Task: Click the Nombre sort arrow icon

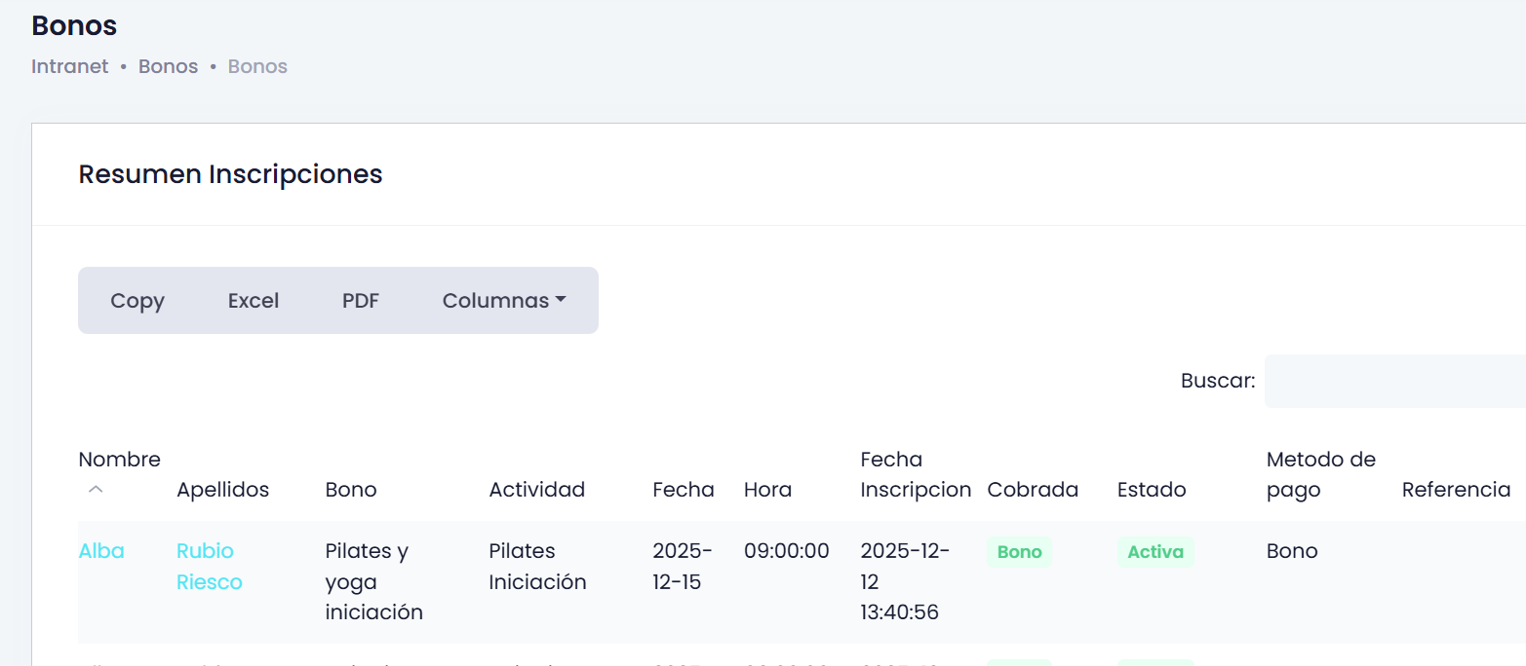Action: (96, 490)
